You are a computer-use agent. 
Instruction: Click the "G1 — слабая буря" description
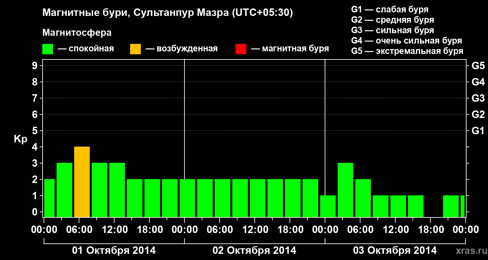pos(390,9)
